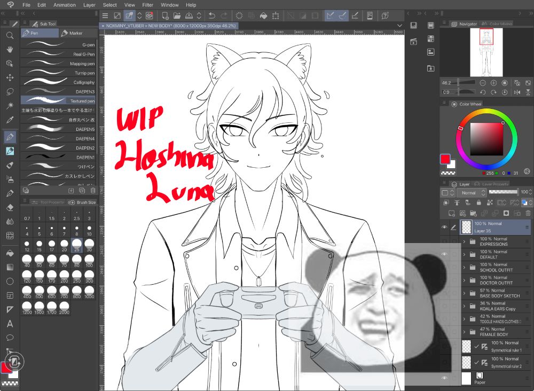Click the New Raster Layer icon
This screenshot has height=391, width=534.
click(x=452, y=213)
